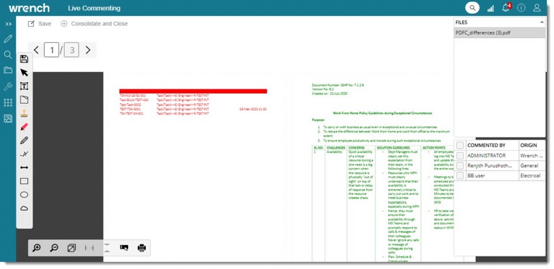Screen dimensions: 554x269
Task: Select the arrow pointer tool
Action: tap(24, 73)
